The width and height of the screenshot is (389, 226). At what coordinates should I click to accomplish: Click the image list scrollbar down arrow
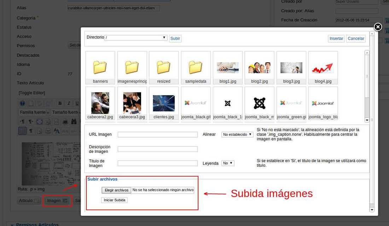367,120
